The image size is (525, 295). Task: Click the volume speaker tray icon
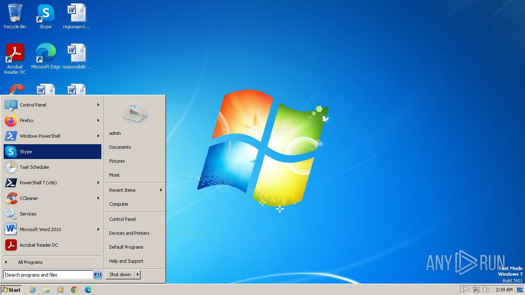[x=486, y=290]
